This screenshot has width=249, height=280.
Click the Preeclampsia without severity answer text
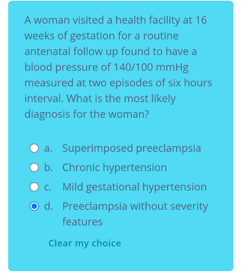pos(135,206)
